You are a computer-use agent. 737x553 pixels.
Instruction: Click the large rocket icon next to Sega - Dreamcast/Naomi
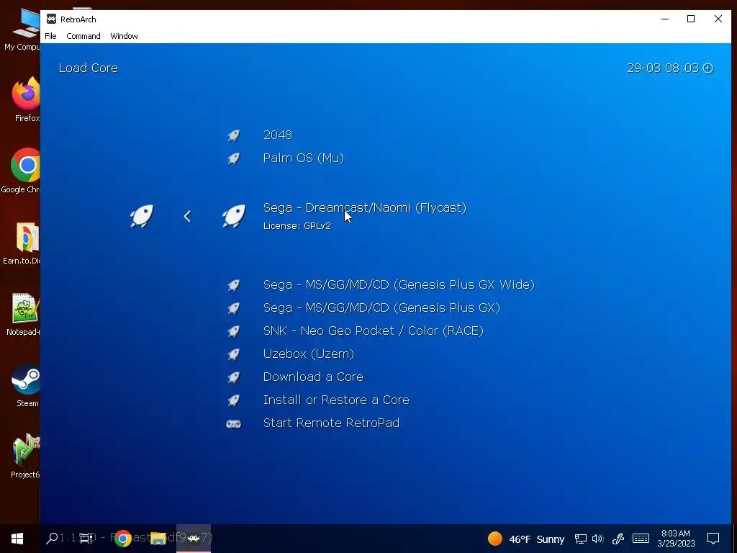pos(234,216)
